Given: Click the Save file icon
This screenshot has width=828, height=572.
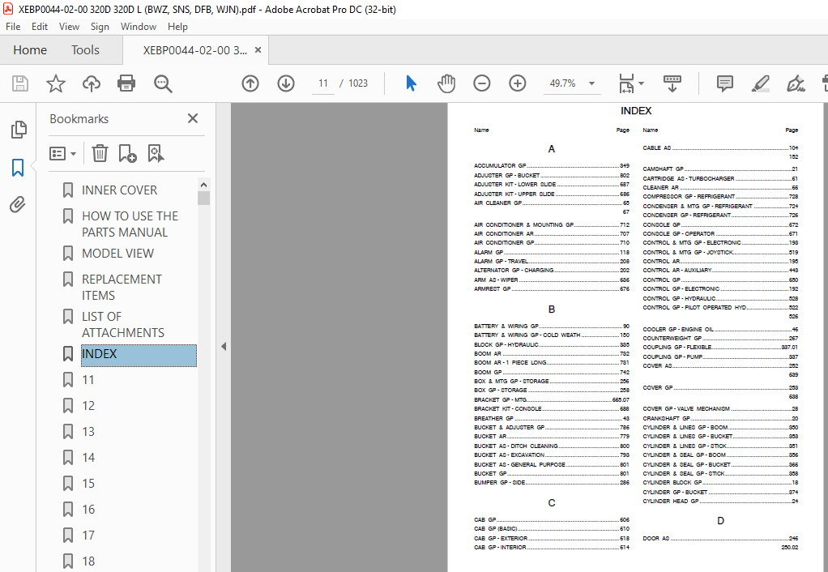Looking at the screenshot, I should tap(20, 83).
